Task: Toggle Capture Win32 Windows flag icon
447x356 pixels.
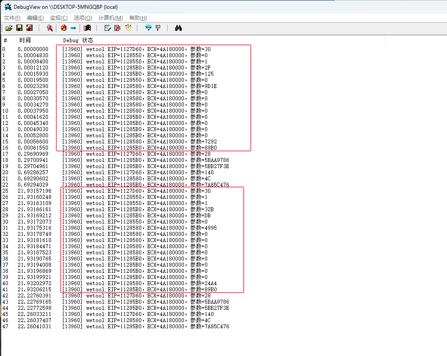Action: click(87, 28)
